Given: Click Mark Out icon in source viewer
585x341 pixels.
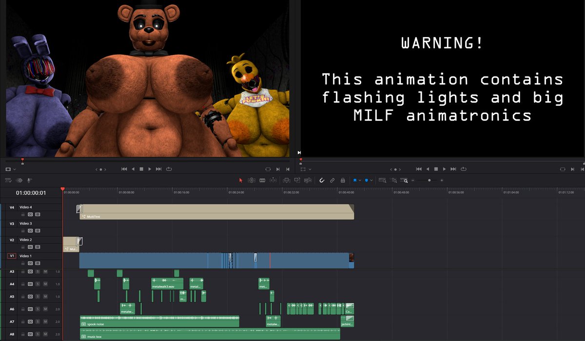Looking at the screenshot, I should (287, 169).
